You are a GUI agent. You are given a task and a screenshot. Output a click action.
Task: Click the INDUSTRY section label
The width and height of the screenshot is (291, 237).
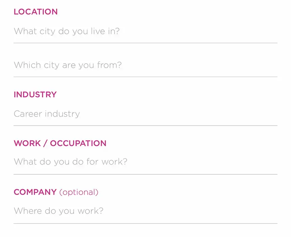click(35, 94)
